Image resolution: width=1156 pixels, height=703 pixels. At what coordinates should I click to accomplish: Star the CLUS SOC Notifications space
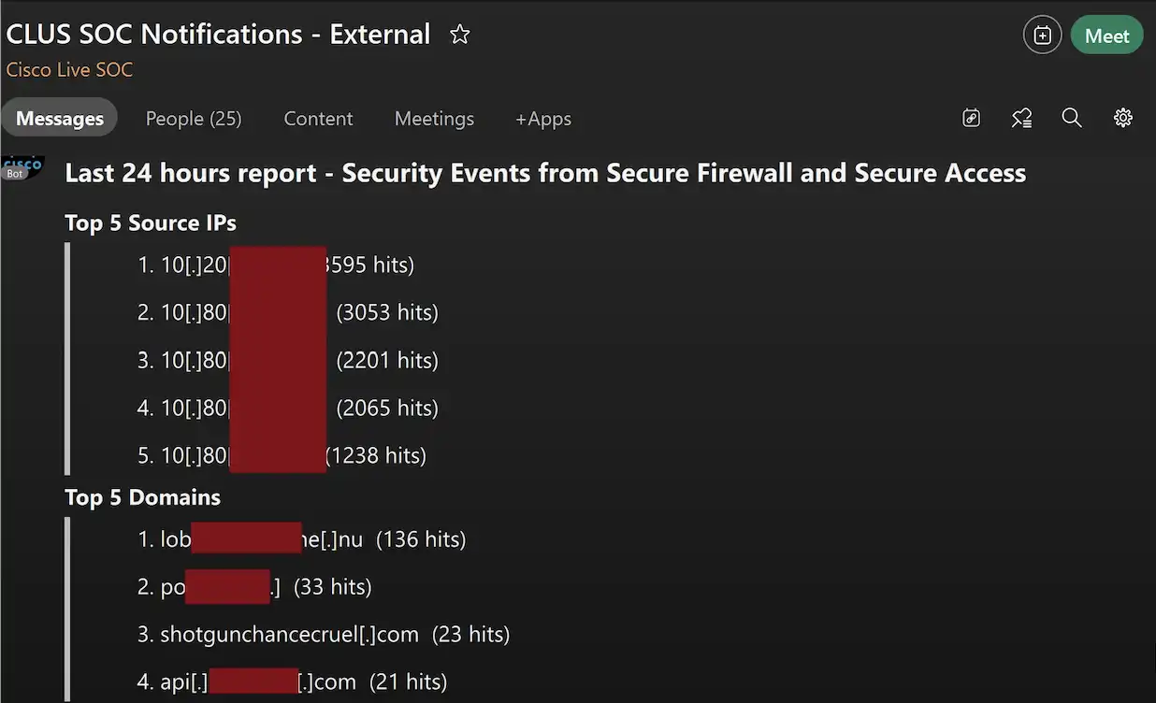tap(459, 34)
